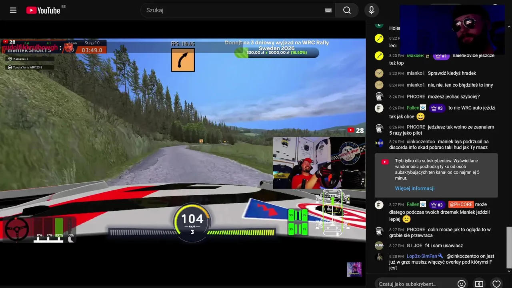Click the chat scroll-down arrow
The width and height of the screenshot is (512, 288).
pos(509,271)
